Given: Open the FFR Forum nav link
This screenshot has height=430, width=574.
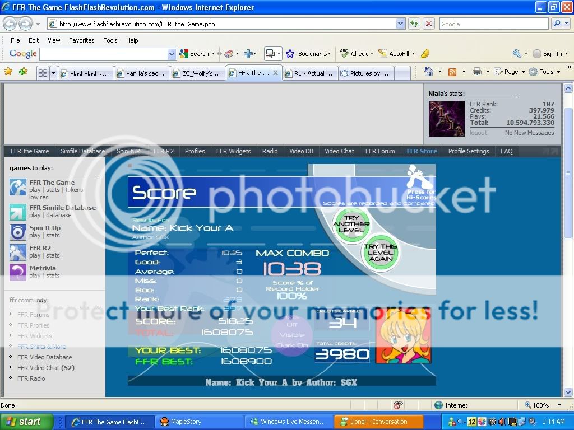Looking at the screenshot, I should [379, 151].
